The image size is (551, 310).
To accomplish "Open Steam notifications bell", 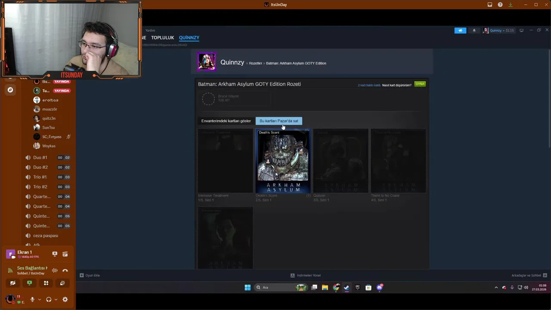I will (x=474, y=31).
